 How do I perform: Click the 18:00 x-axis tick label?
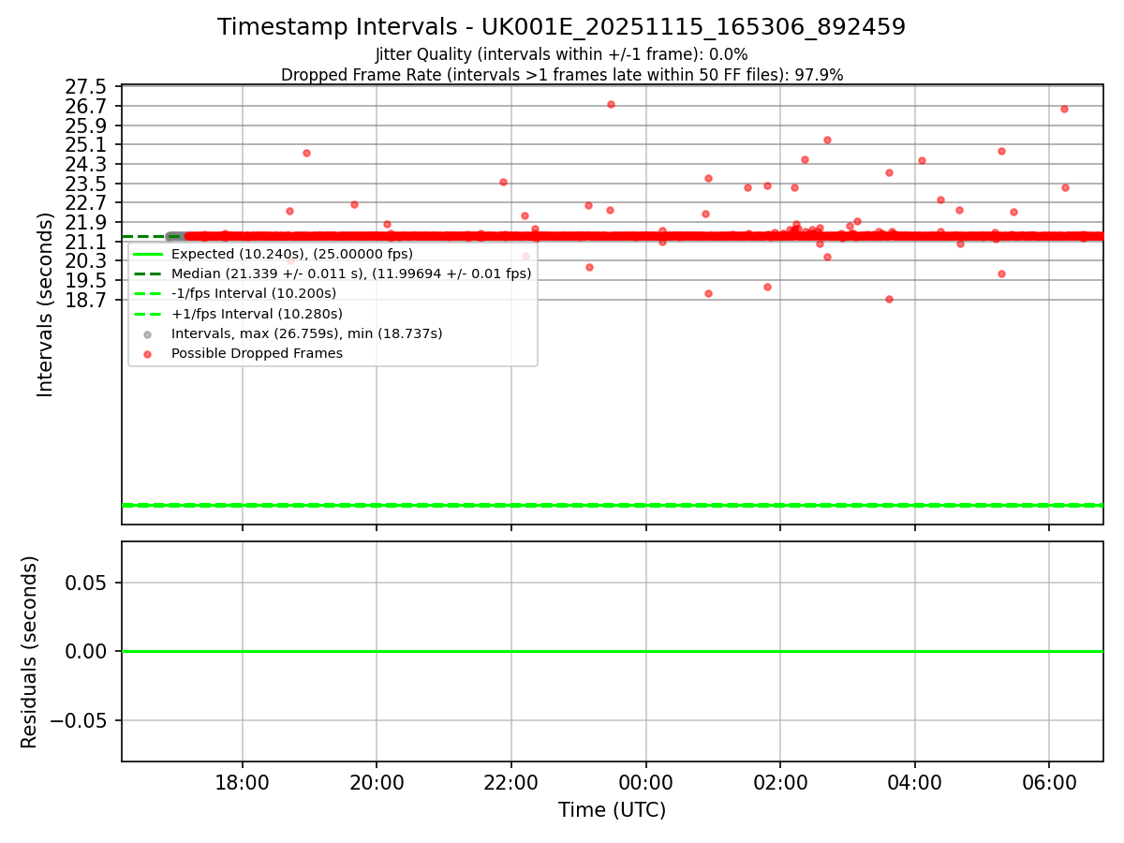[x=243, y=783]
